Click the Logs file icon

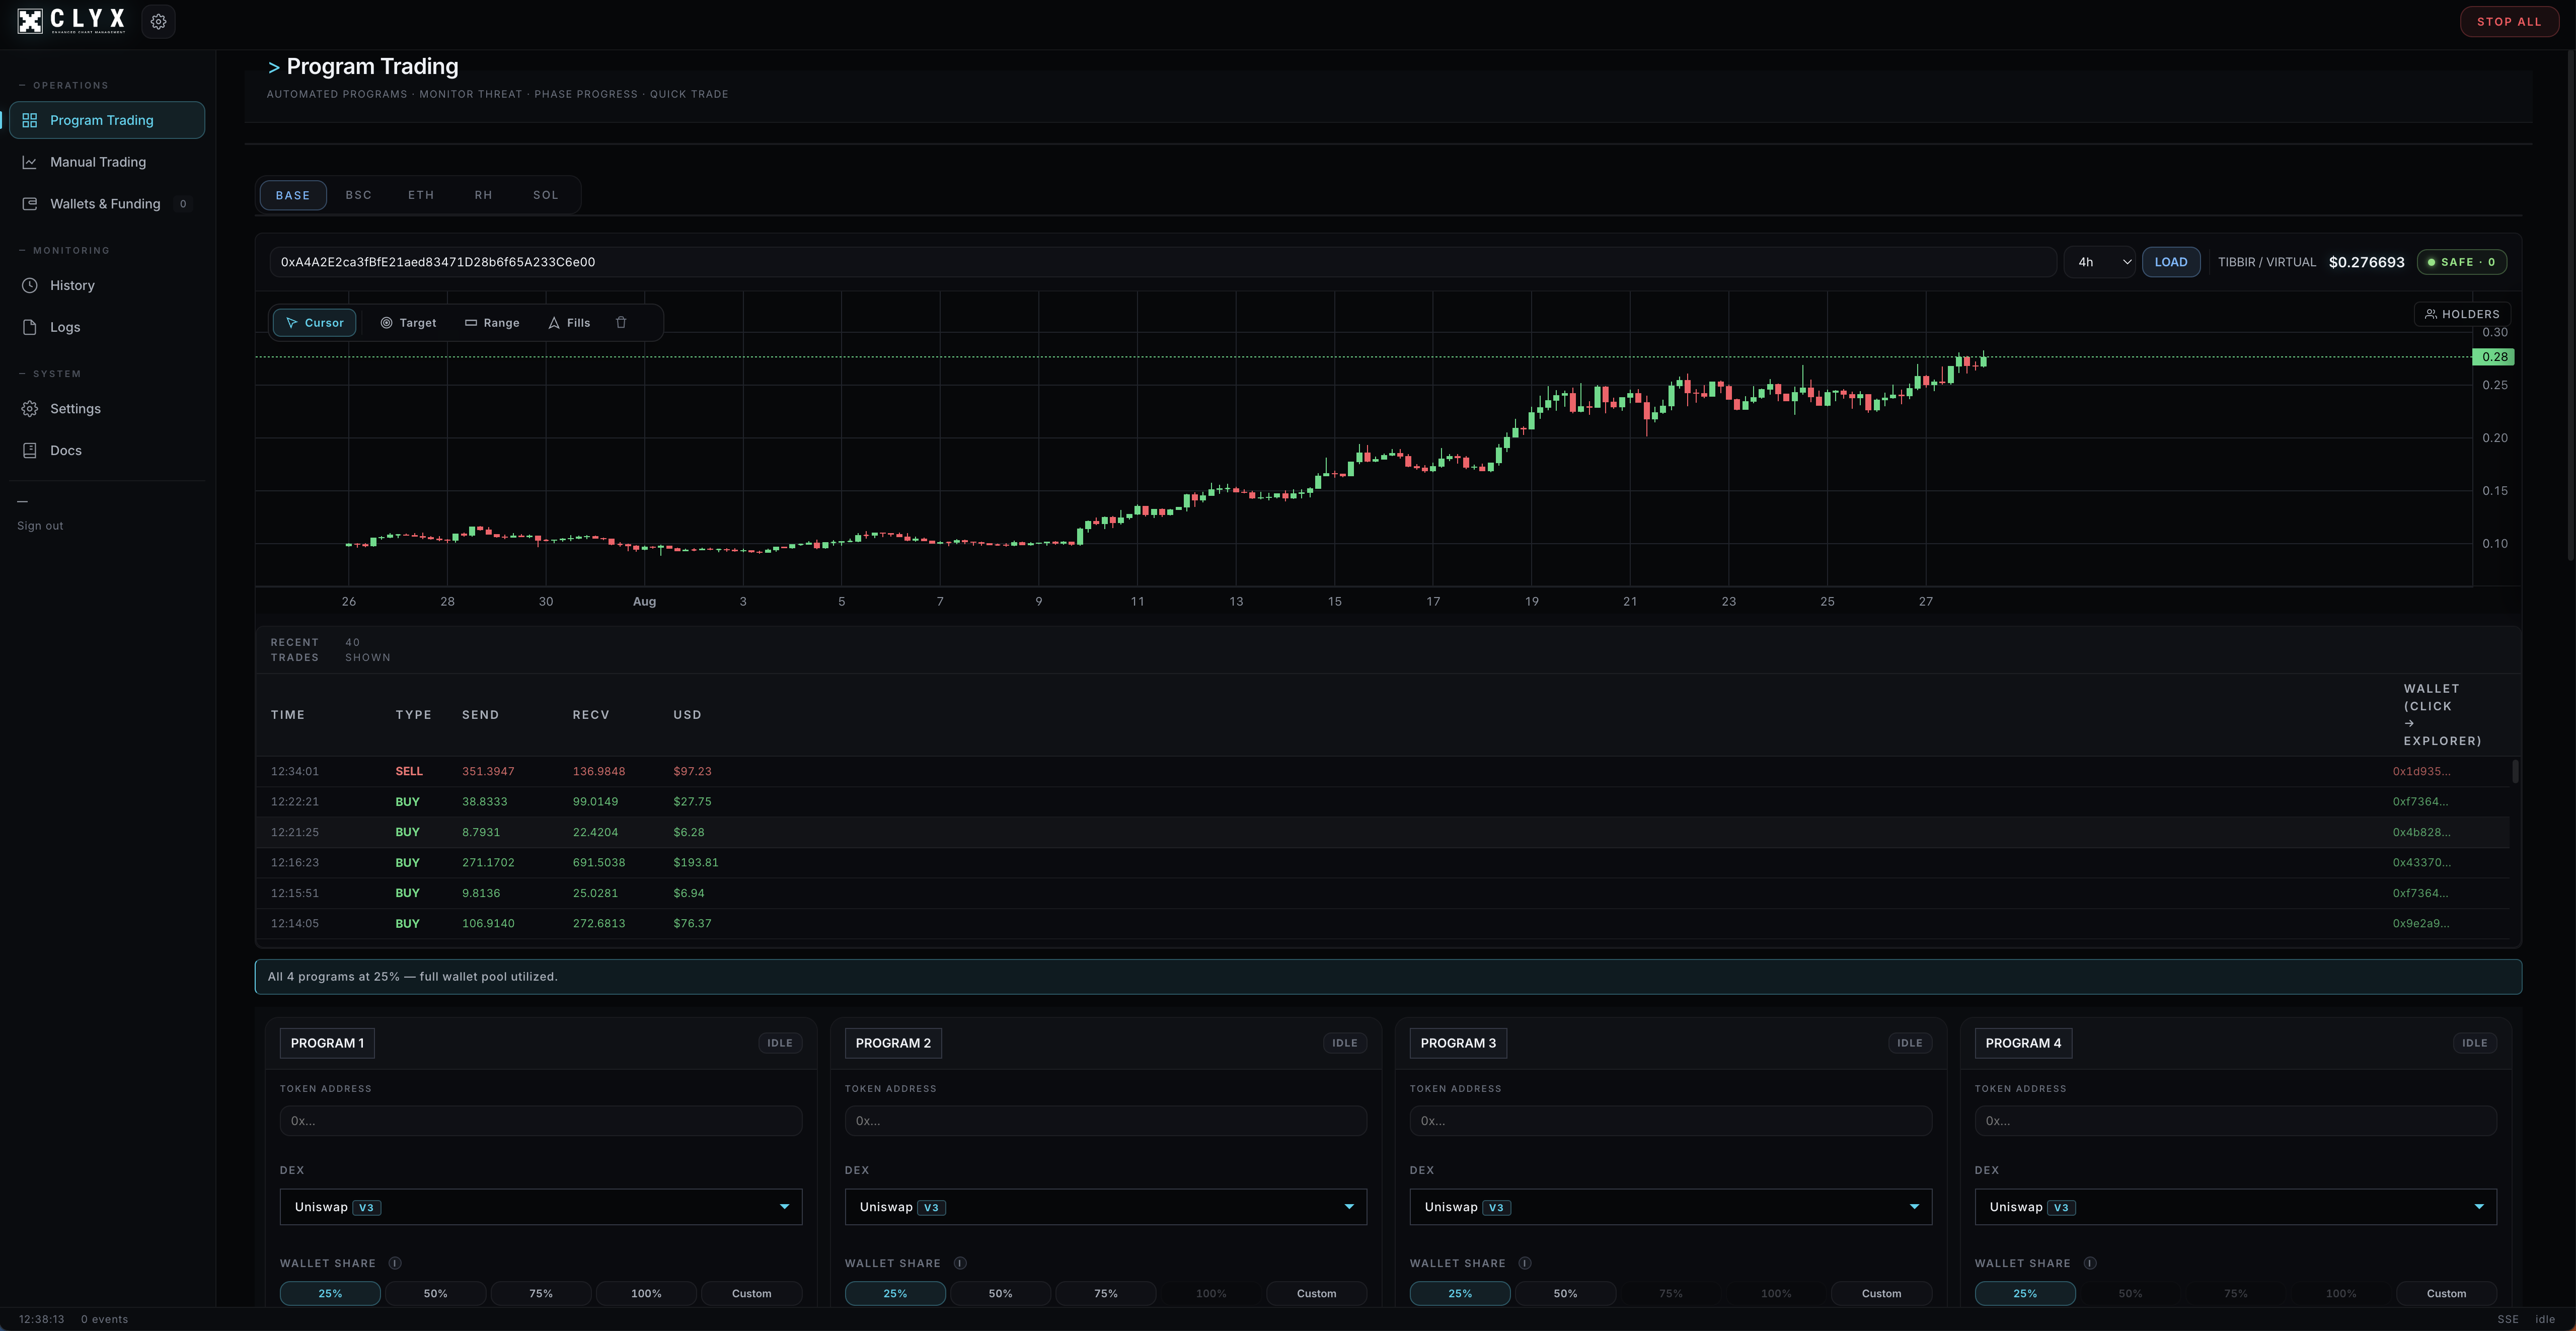[x=30, y=327]
